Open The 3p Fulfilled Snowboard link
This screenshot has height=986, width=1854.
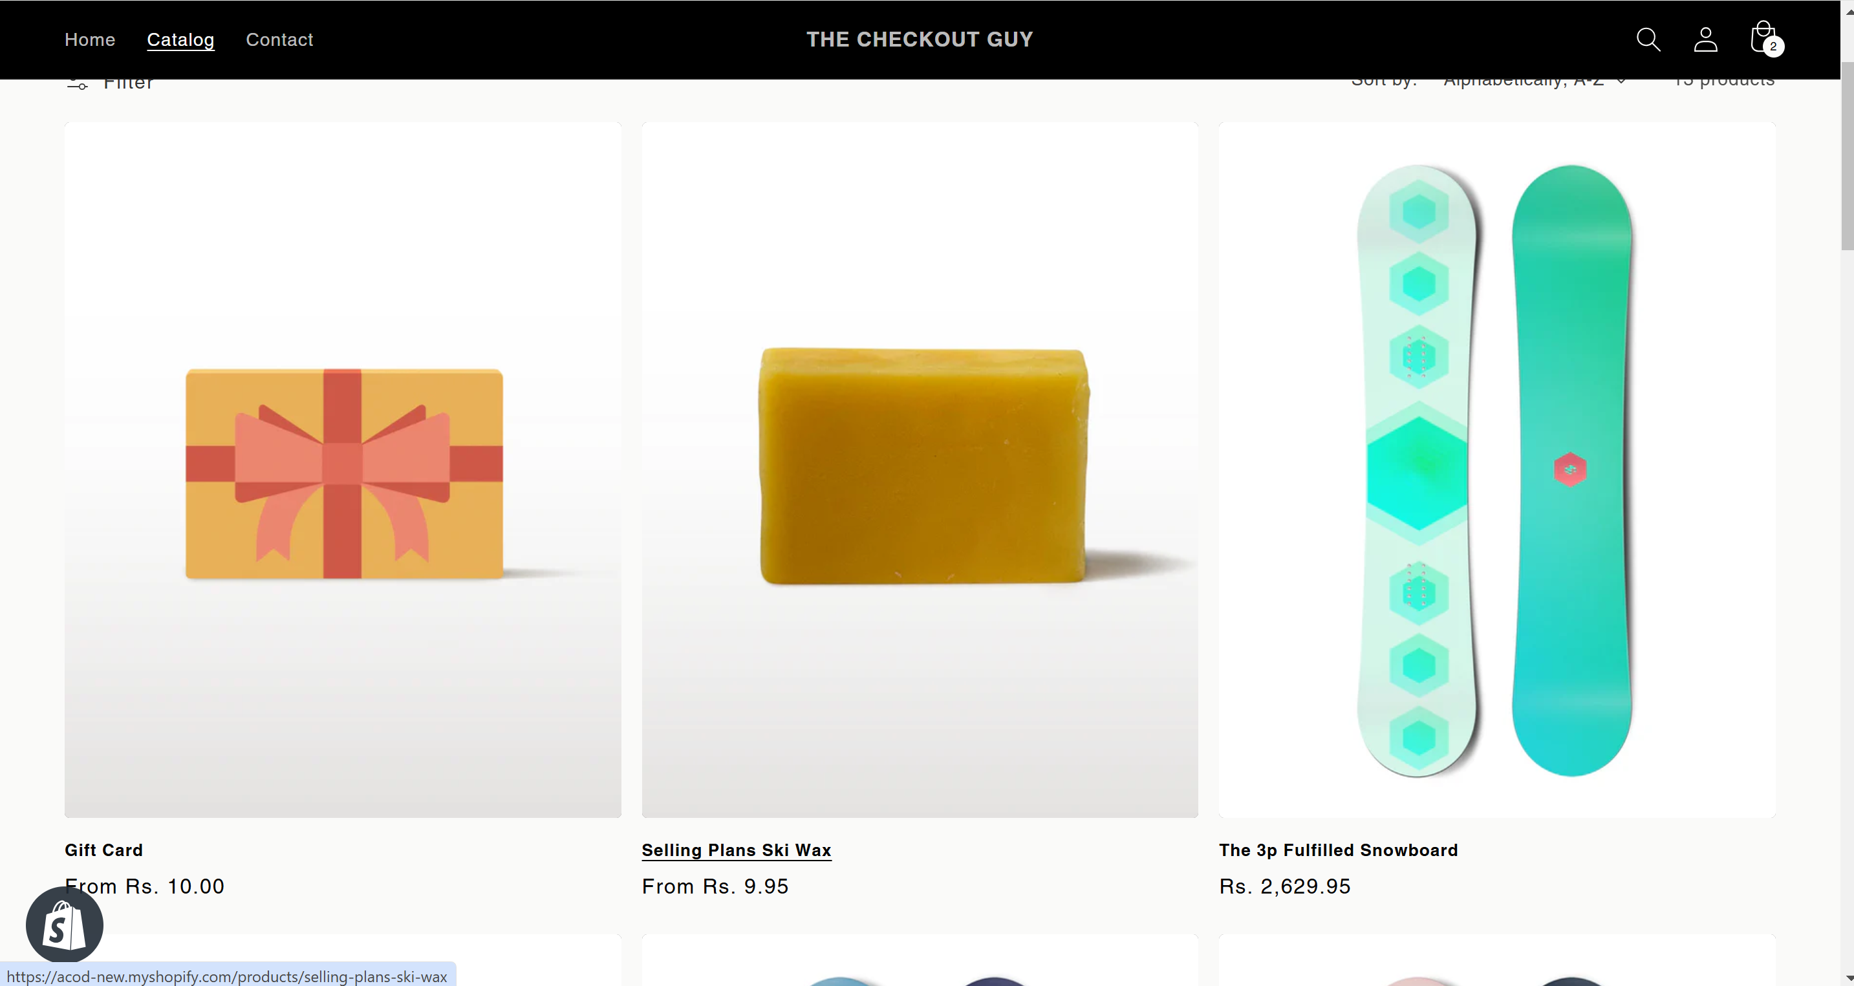1338,850
